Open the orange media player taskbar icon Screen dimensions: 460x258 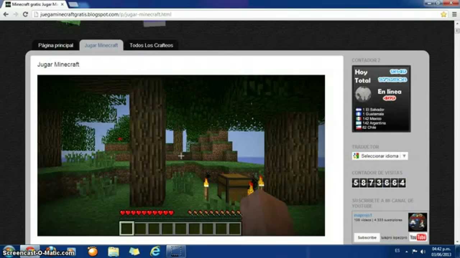(93, 252)
